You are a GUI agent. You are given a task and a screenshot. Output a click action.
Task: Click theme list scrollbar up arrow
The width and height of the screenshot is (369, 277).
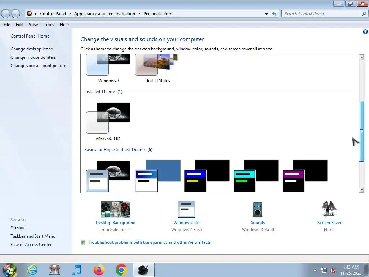[362, 57]
